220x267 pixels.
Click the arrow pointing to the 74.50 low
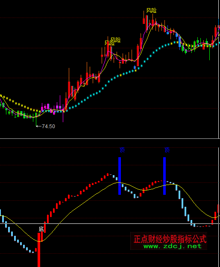coord(38,126)
